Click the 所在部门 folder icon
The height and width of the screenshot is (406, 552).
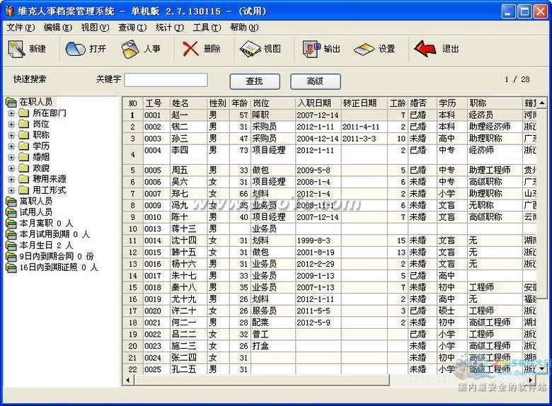pos(24,113)
